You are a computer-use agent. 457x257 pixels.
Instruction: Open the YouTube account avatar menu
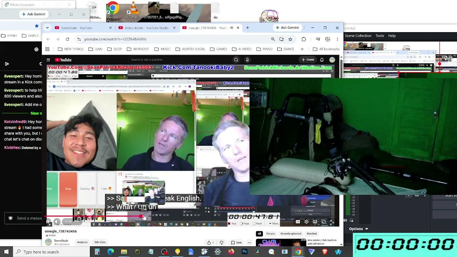pos(332,60)
